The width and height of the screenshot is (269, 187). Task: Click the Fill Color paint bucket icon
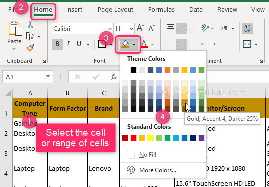(x=125, y=44)
